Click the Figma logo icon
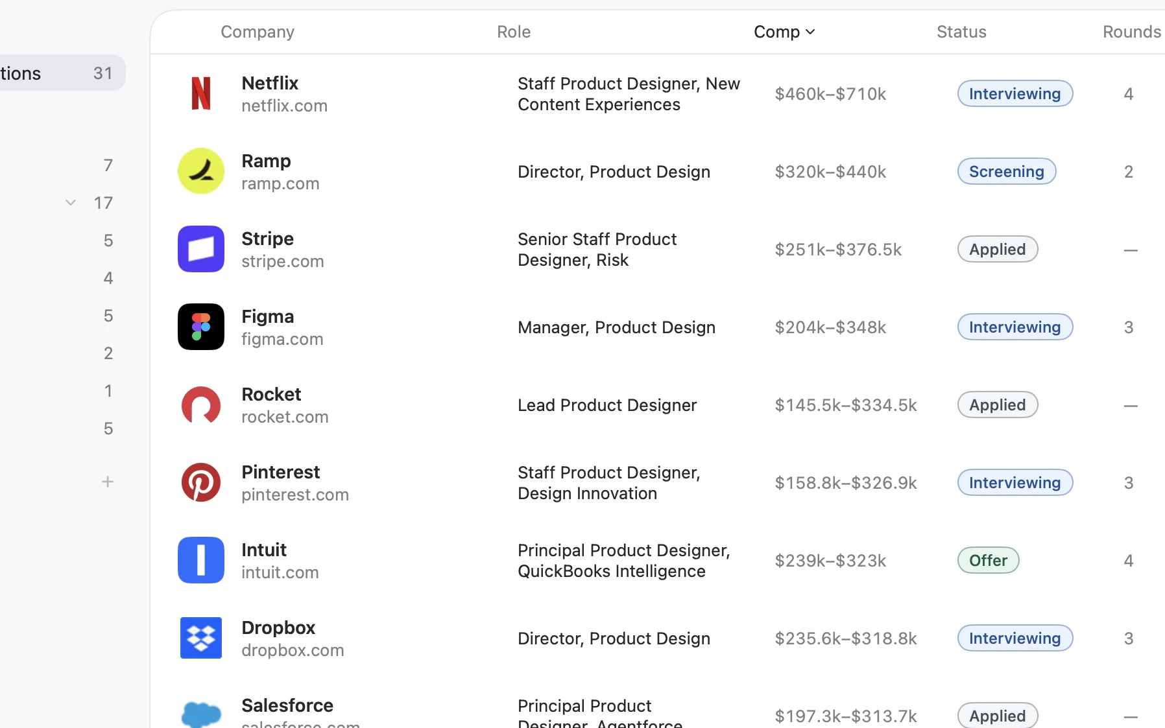Screen dimensions: 1165x728 pyautogui.click(x=201, y=327)
